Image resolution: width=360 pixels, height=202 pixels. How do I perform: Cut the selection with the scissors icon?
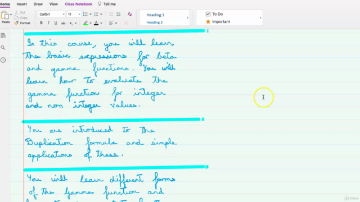coord(16,12)
